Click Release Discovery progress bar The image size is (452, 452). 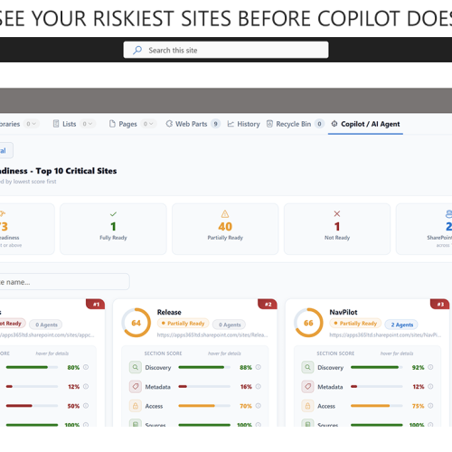tap(204, 367)
